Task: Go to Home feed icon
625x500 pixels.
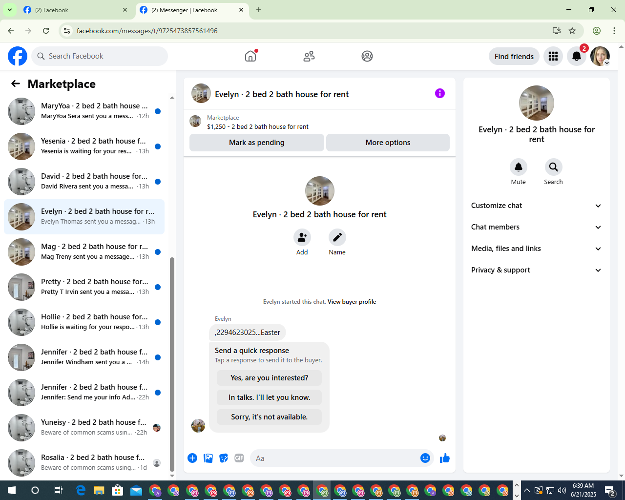Action: tap(250, 56)
